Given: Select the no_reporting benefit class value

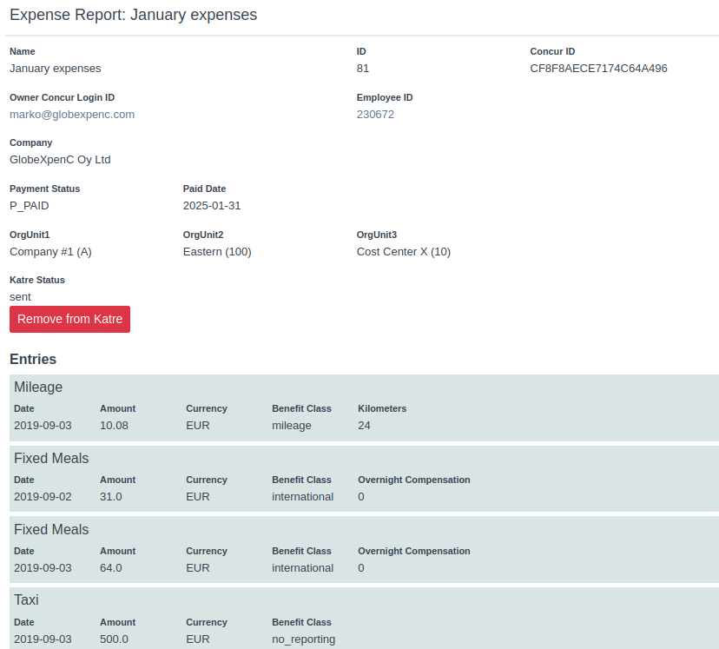Looking at the screenshot, I should [303, 639].
